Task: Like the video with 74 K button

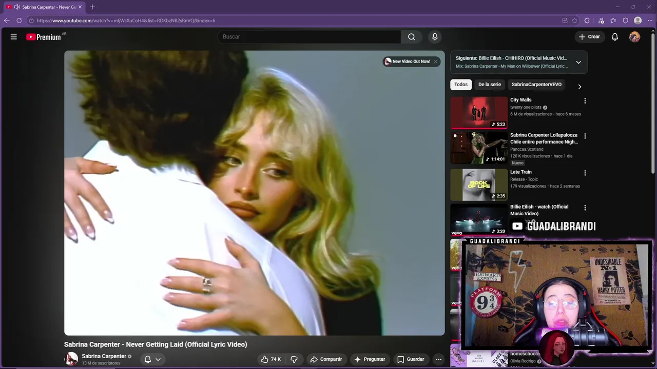Action: click(x=271, y=359)
